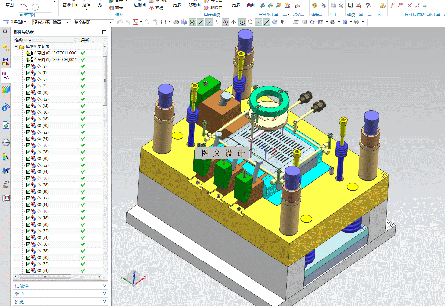Viewport: 445px width, 306px height.
Task: Toggle the checkbox for 体 (24)
Action: pyautogui.click(x=28, y=139)
